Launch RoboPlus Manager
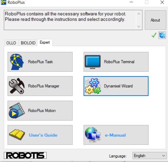Viewport: 168px width, 162px height. click(40, 86)
